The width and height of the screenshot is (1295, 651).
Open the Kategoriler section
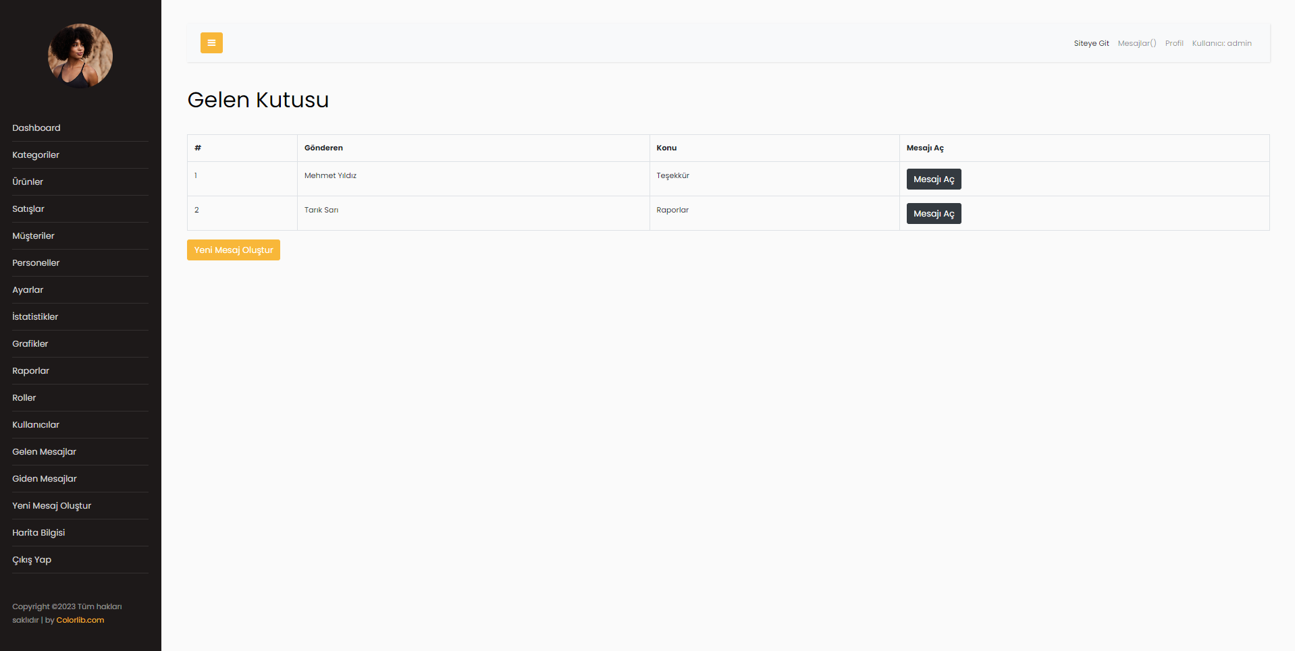tap(36, 154)
